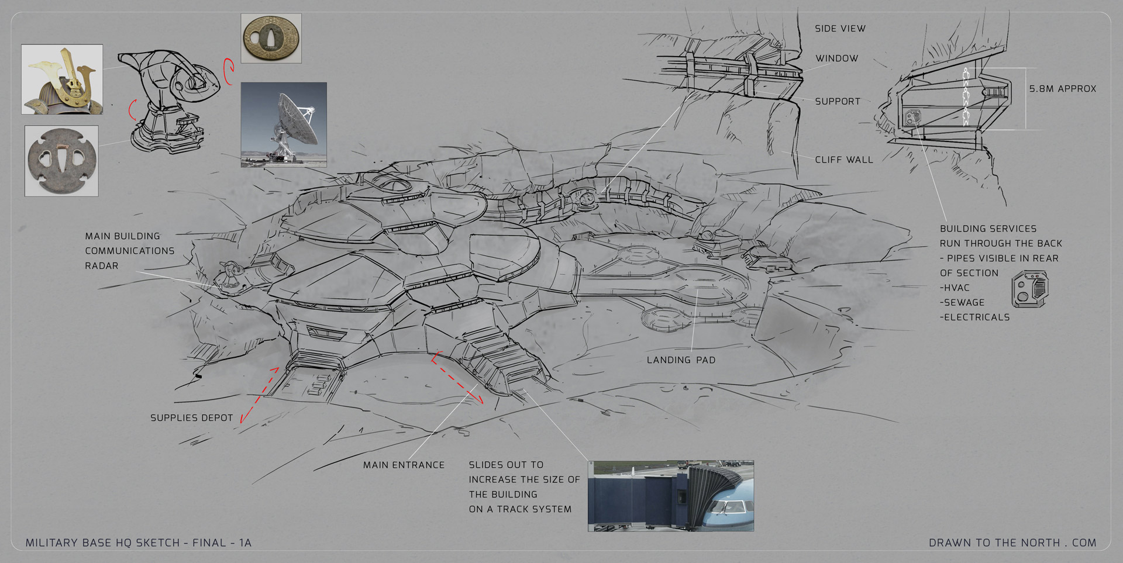The width and height of the screenshot is (1123, 563).
Task: Click the '-SEWAGE' list item
Action: click(x=962, y=302)
